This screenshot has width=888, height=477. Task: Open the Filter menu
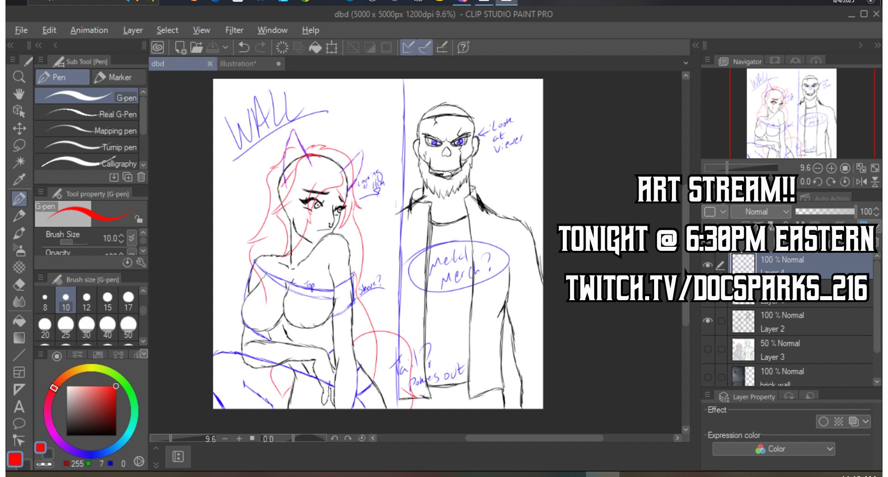234,30
